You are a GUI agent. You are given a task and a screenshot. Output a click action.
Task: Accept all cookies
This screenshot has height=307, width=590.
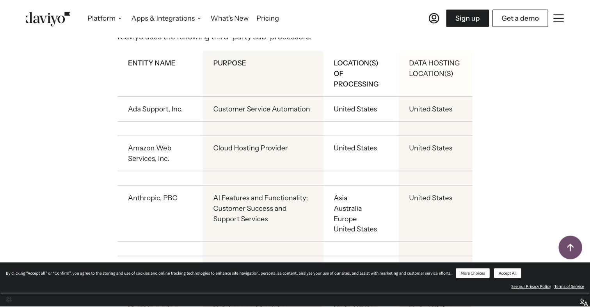tap(507, 273)
